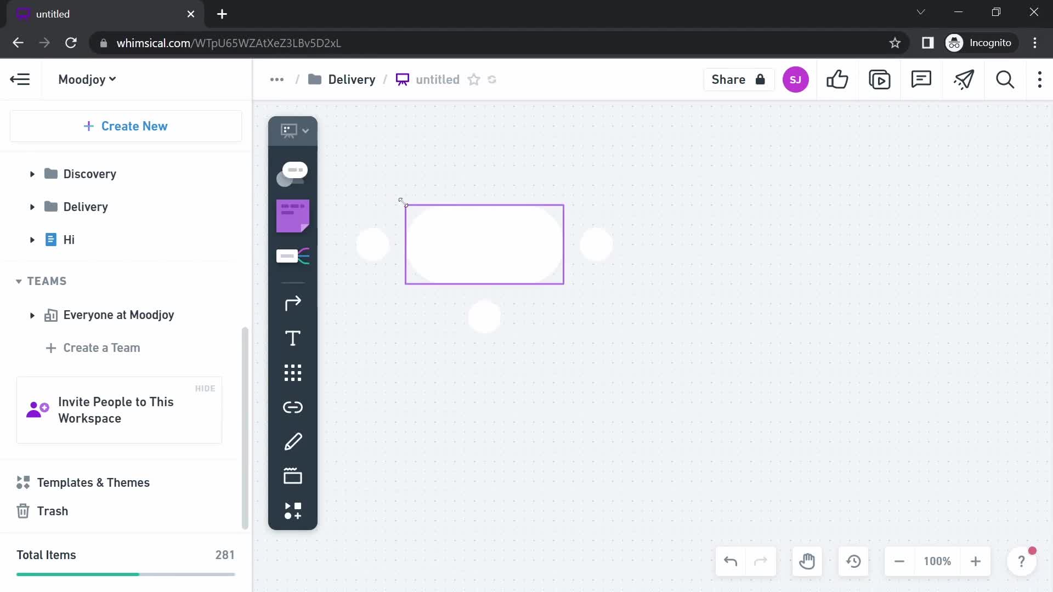Toggle the presentation mode icon
The height and width of the screenshot is (592, 1053).
point(880,79)
